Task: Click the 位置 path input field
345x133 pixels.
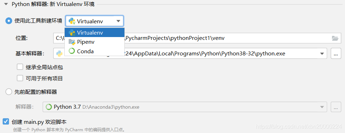Action: pos(197,38)
